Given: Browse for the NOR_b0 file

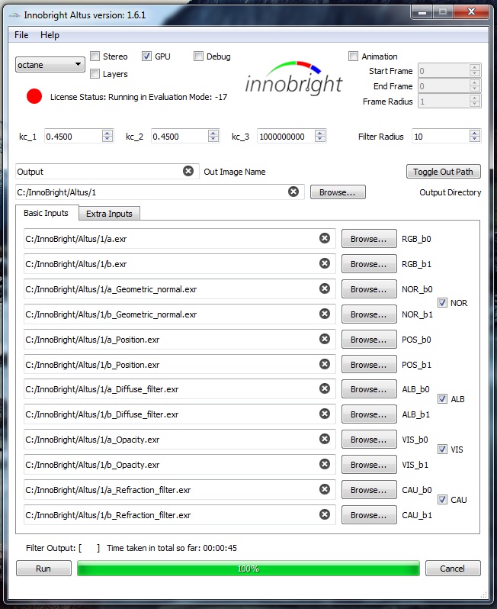Looking at the screenshot, I should 369,289.
